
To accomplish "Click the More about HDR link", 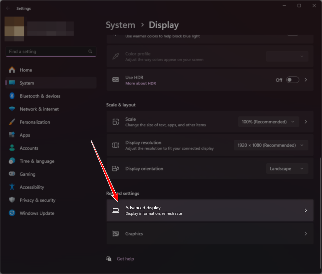I will [141, 83].
